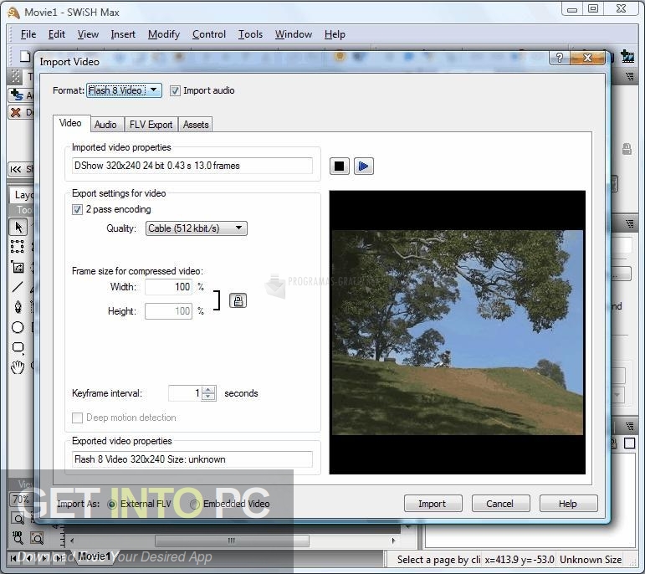Viewport: 645px width, 574px height.
Task: Click the dialog's question mark help icon
Action: click(559, 58)
